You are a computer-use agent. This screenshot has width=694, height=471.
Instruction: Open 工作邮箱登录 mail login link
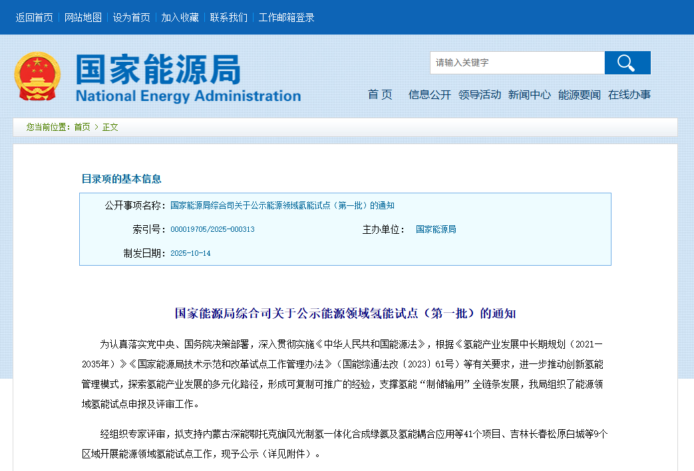pos(287,18)
